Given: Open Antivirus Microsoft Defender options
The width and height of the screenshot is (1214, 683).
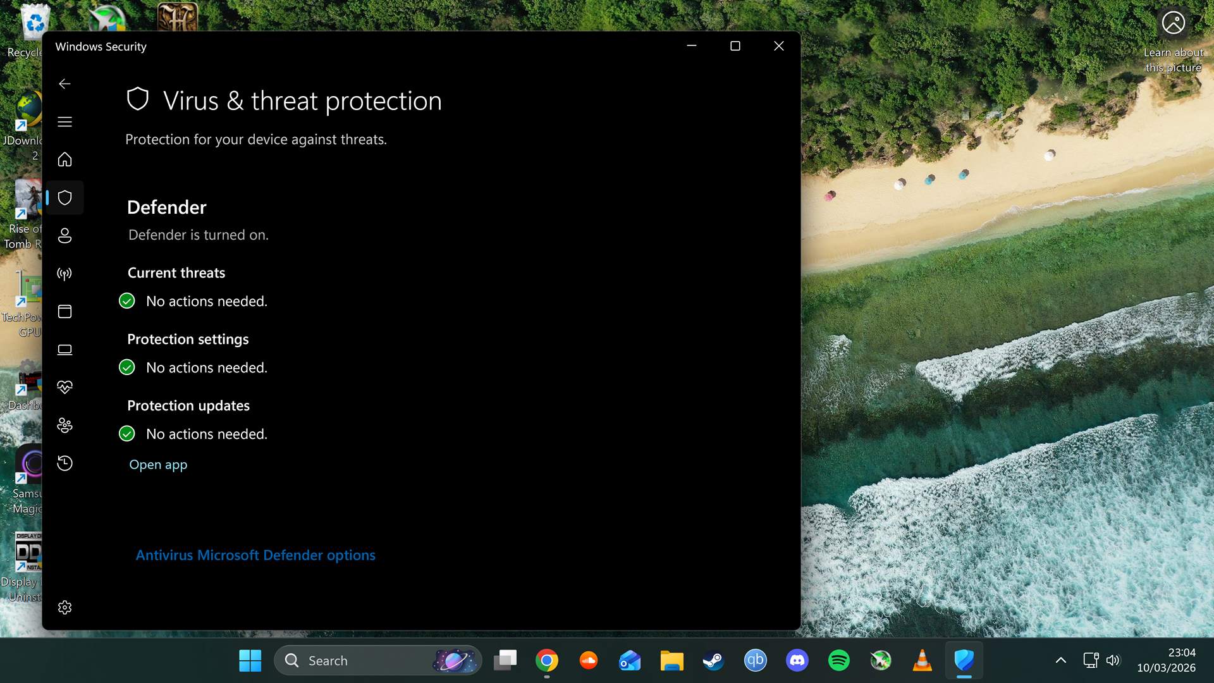Looking at the screenshot, I should [x=255, y=555].
